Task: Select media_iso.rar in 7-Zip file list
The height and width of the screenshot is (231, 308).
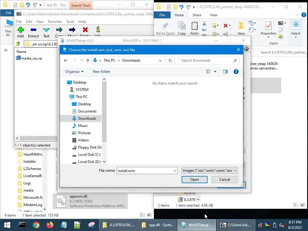Action: [29, 58]
